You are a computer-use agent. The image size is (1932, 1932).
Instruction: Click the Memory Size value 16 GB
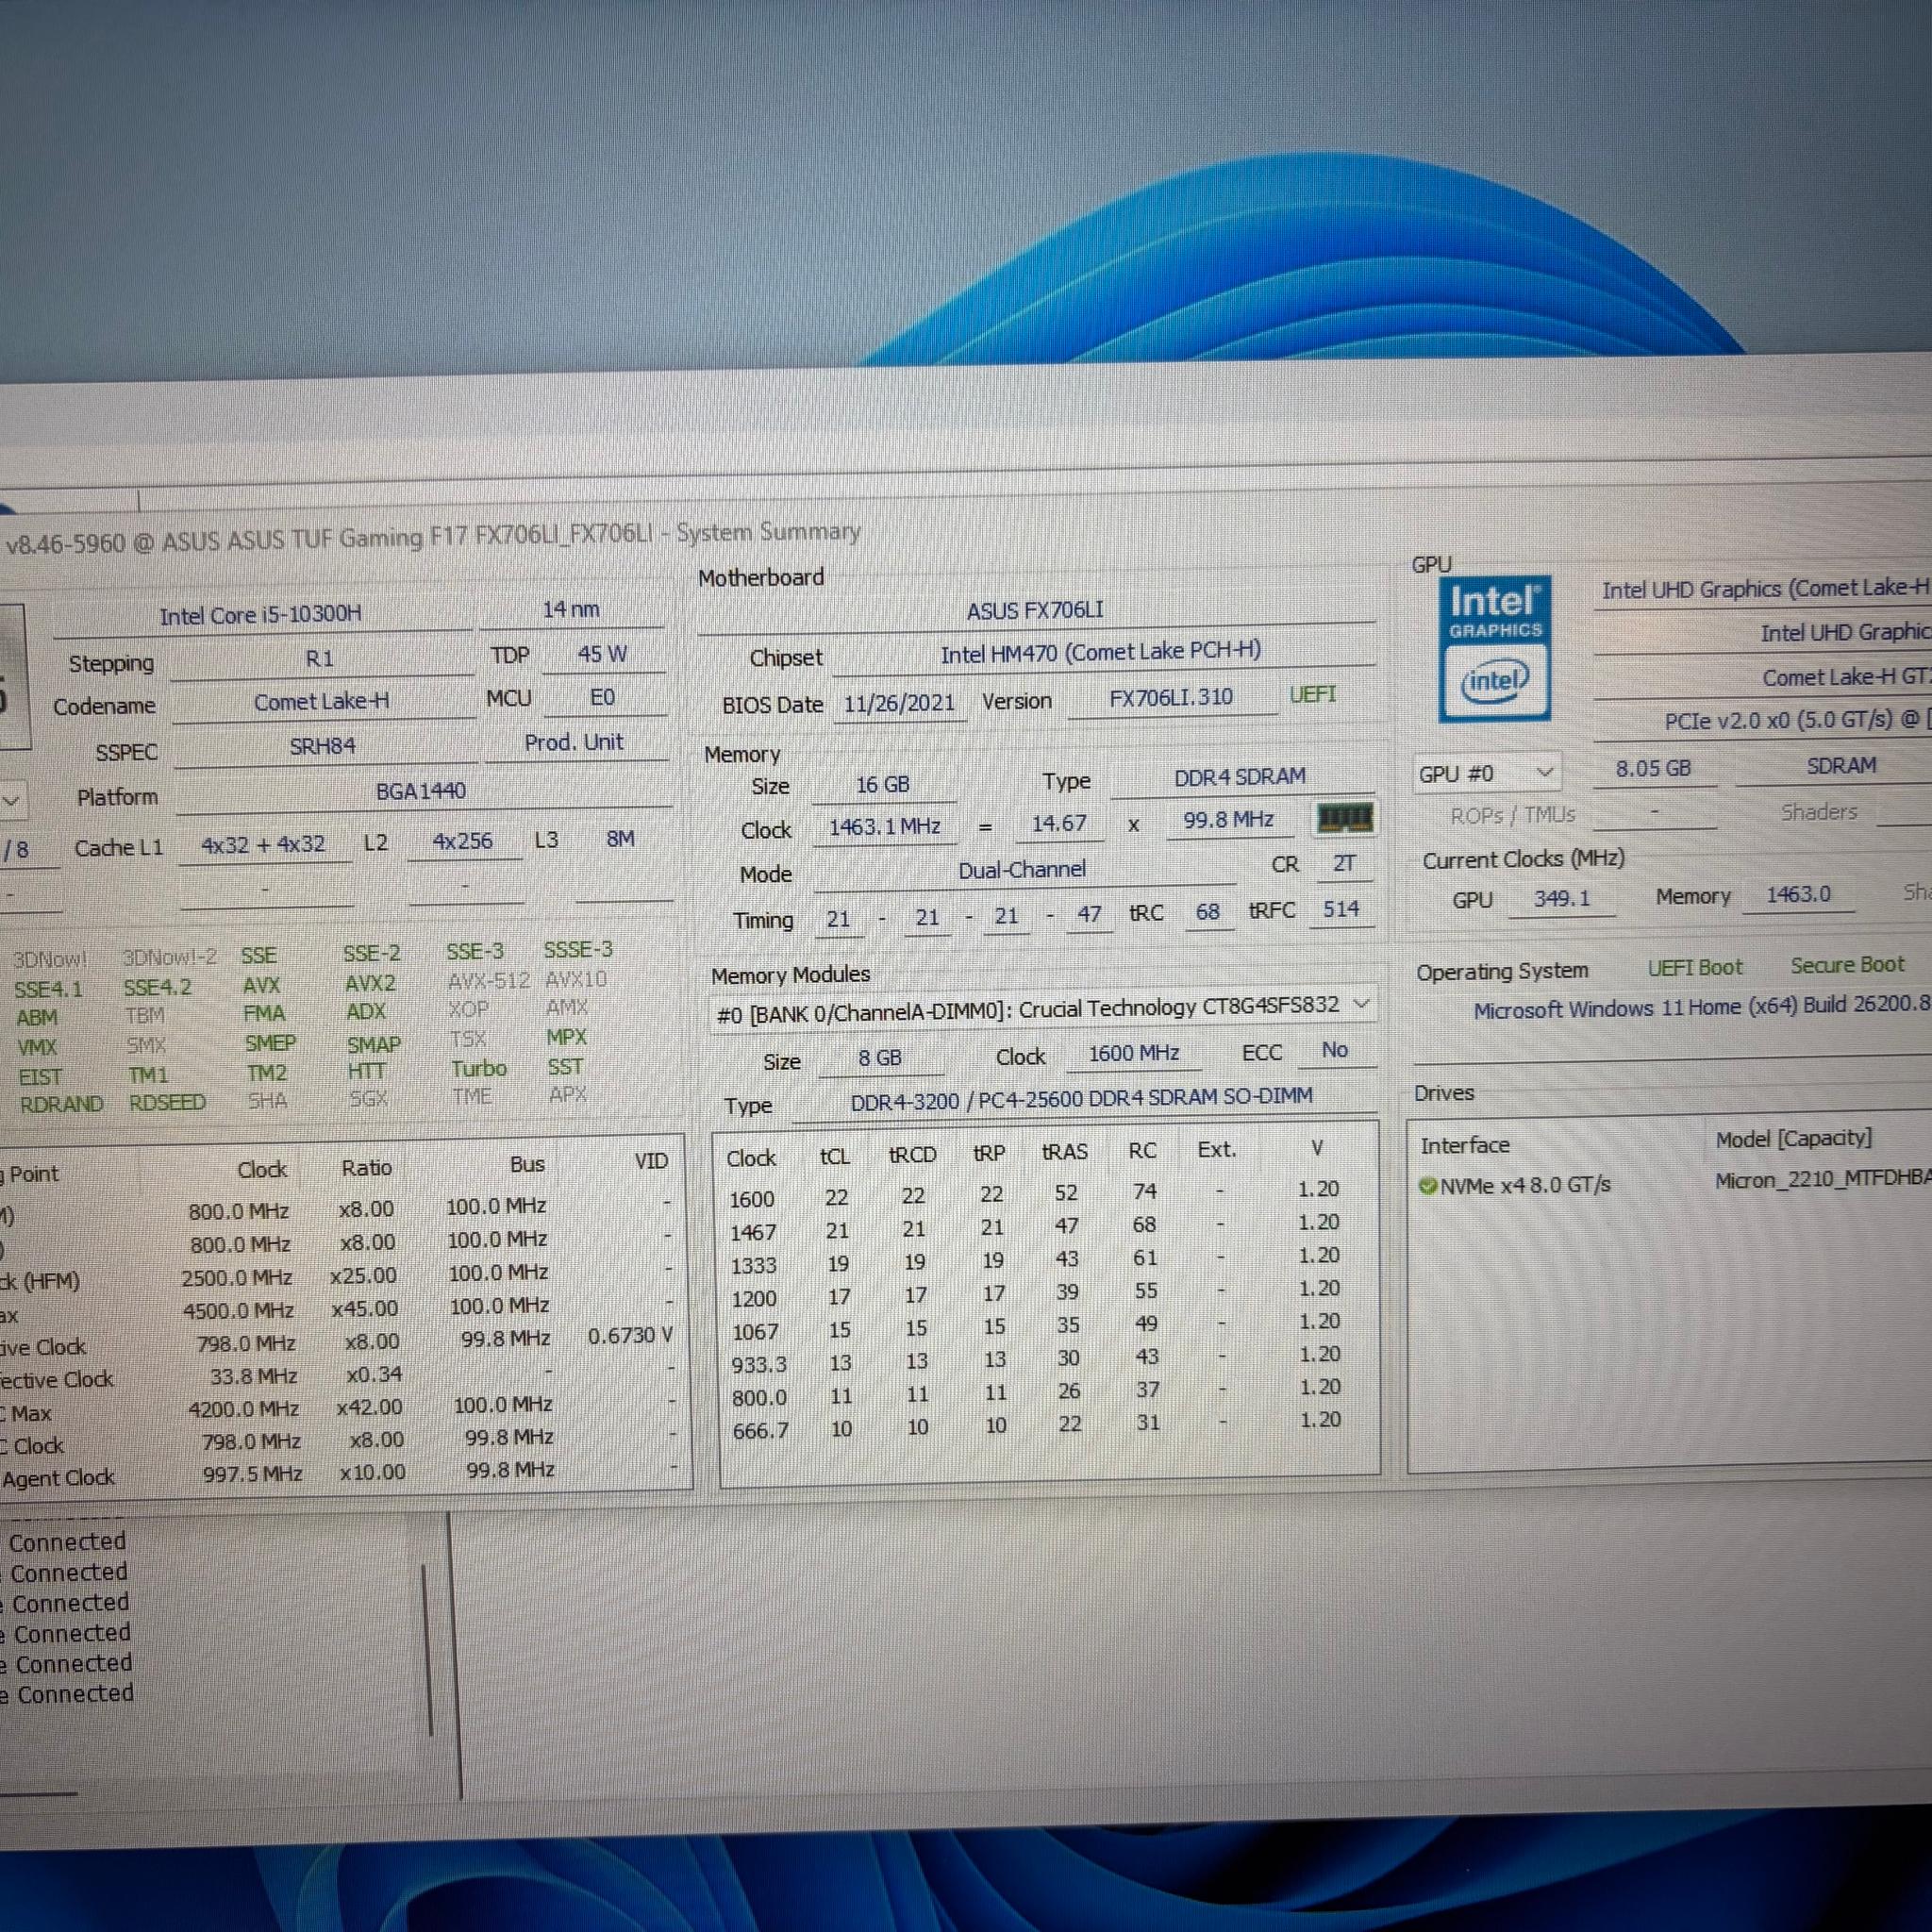tap(883, 785)
